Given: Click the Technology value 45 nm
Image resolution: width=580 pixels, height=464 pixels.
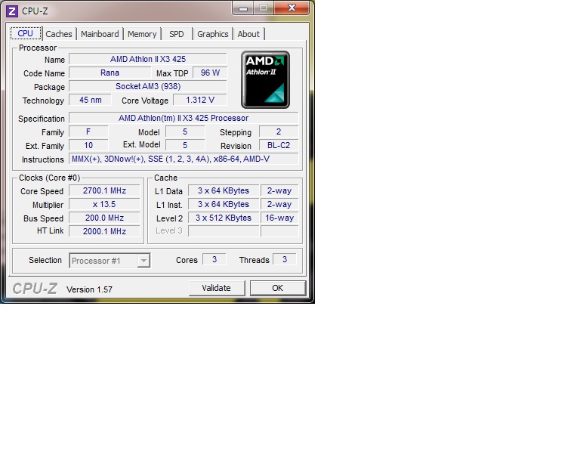Looking at the screenshot, I should 91,100.
